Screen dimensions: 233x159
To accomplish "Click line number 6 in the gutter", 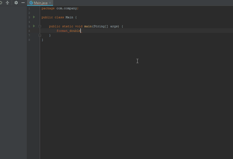I will pyautogui.click(x=29, y=30).
